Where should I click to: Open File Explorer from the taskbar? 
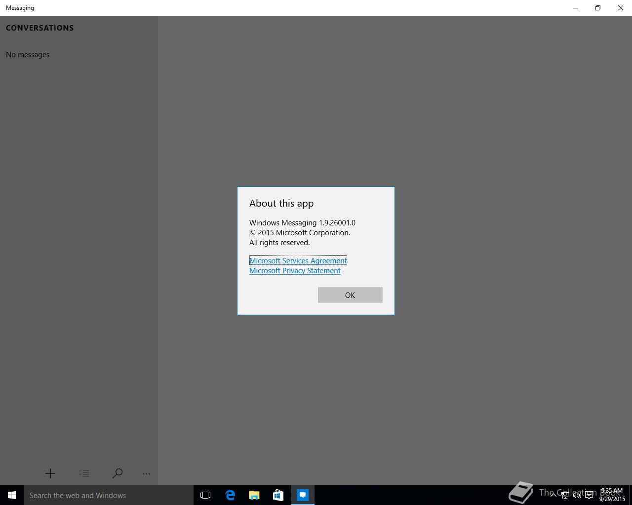tap(254, 495)
